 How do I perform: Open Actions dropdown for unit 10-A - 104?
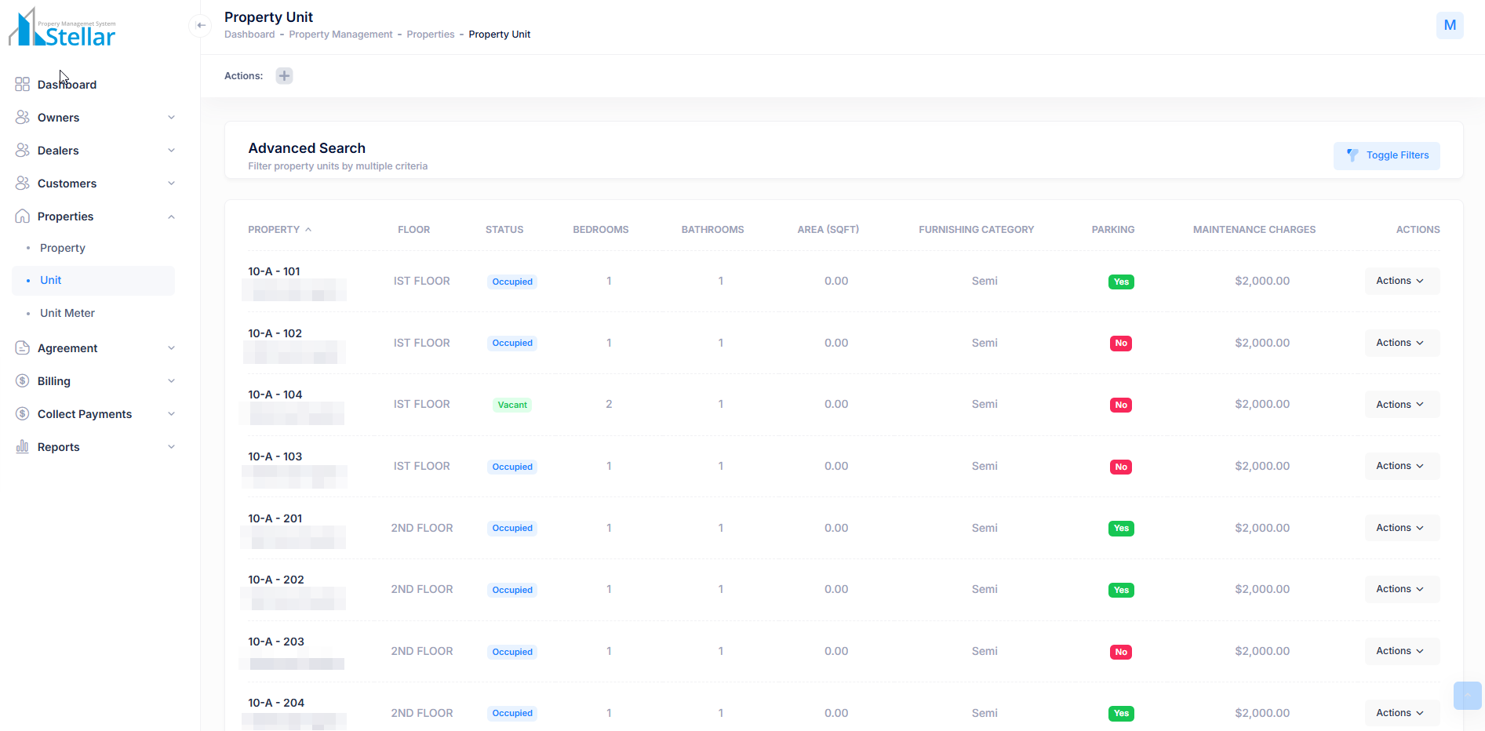tap(1400, 405)
